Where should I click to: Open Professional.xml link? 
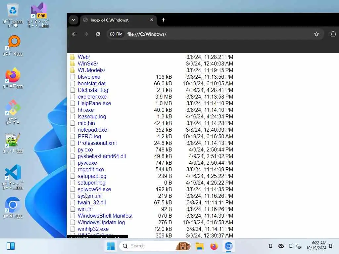[x=97, y=143]
